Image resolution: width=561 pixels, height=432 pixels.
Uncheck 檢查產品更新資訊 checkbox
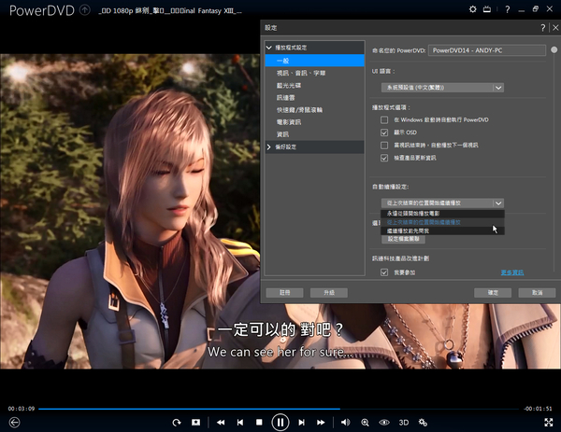384,158
